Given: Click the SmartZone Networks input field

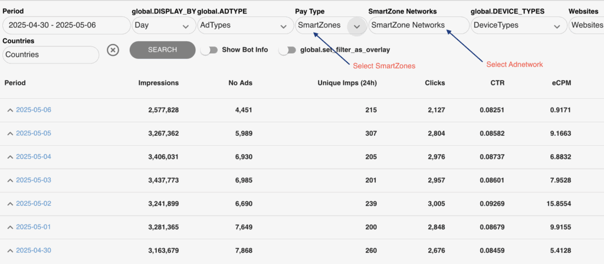Looking at the screenshot, I should coord(419,25).
